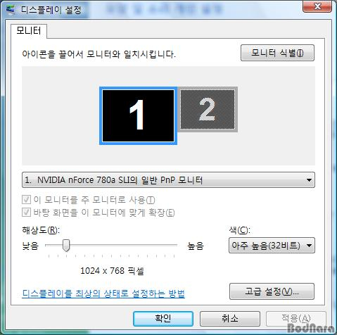This screenshot has width=337, height=335.
Task: Click the 모니터 식별 button
Action: pyautogui.click(x=277, y=53)
